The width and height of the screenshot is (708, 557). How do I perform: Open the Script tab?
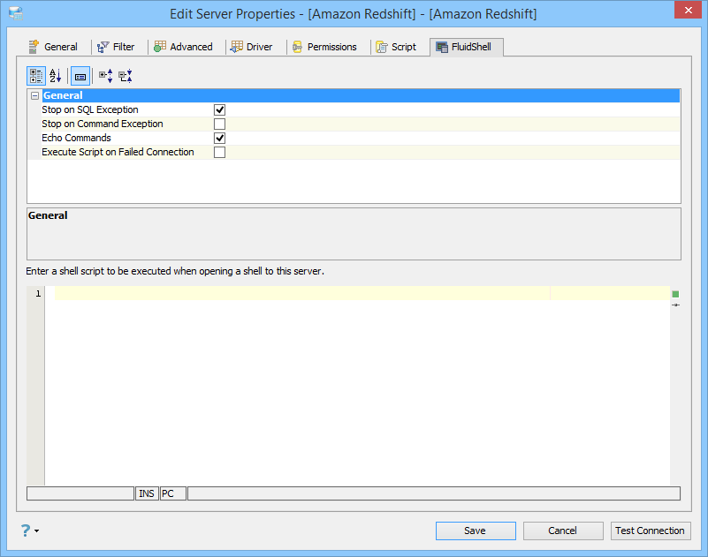pos(396,47)
